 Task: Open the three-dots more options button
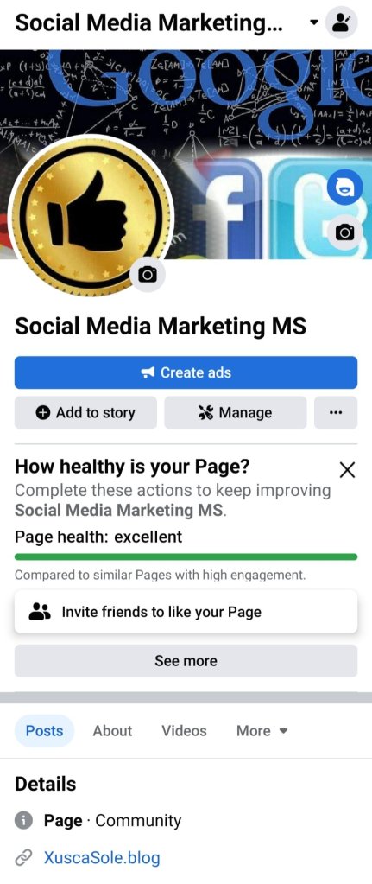[x=336, y=413]
